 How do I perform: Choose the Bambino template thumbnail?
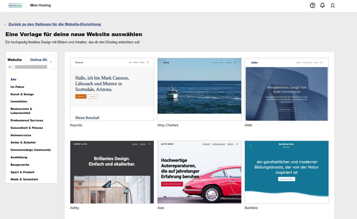[286, 172]
